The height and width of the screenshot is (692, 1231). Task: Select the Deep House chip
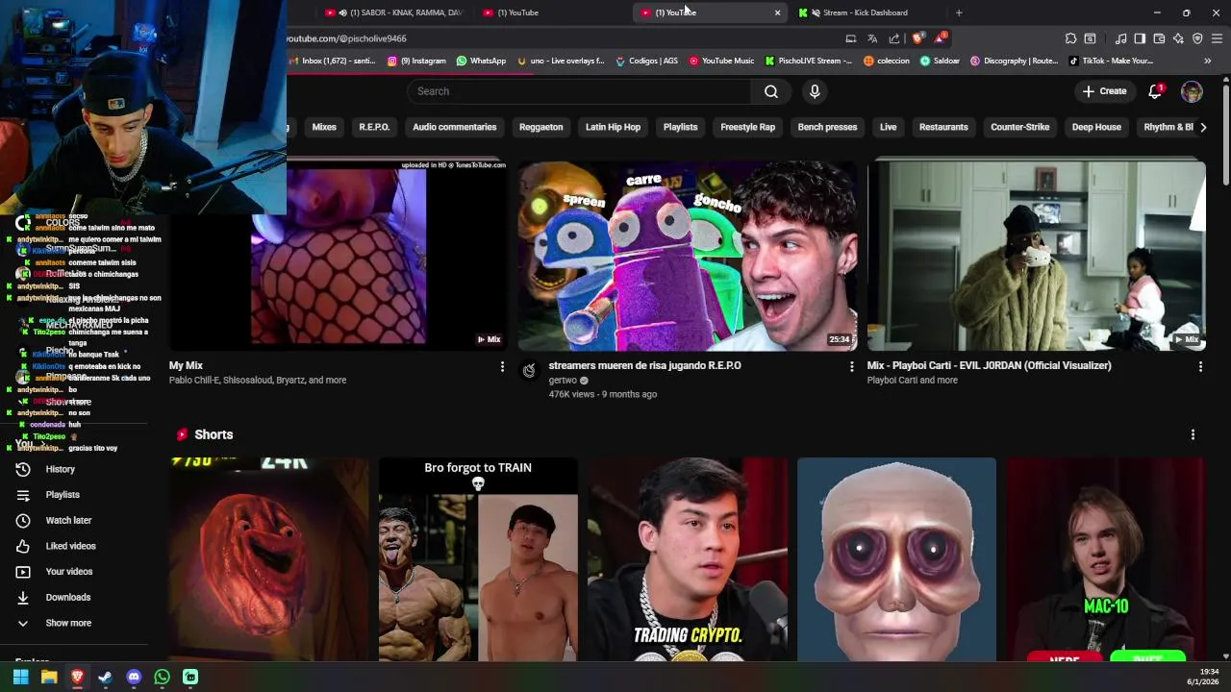(x=1096, y=127)
